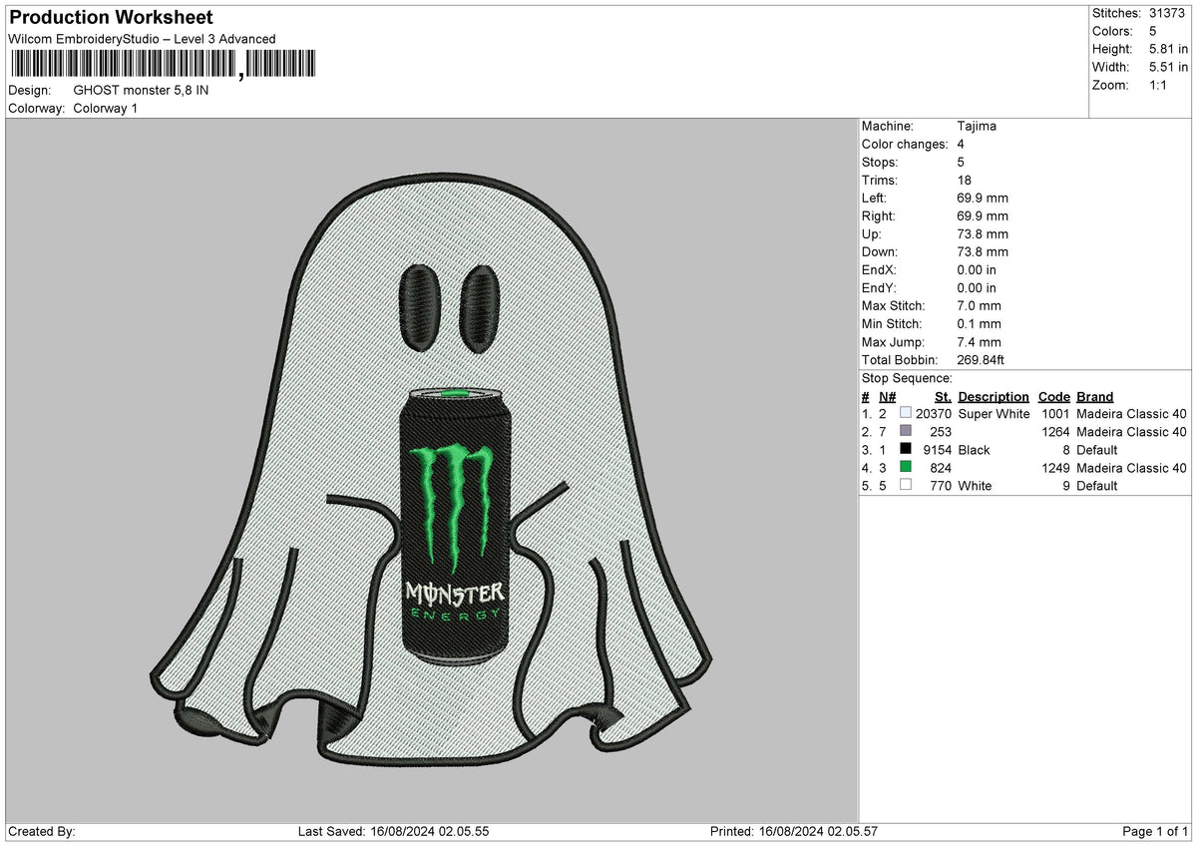Screen dimensions: 1197x846
Task: Click the Zoom value 1:1
Action: 1160,85
